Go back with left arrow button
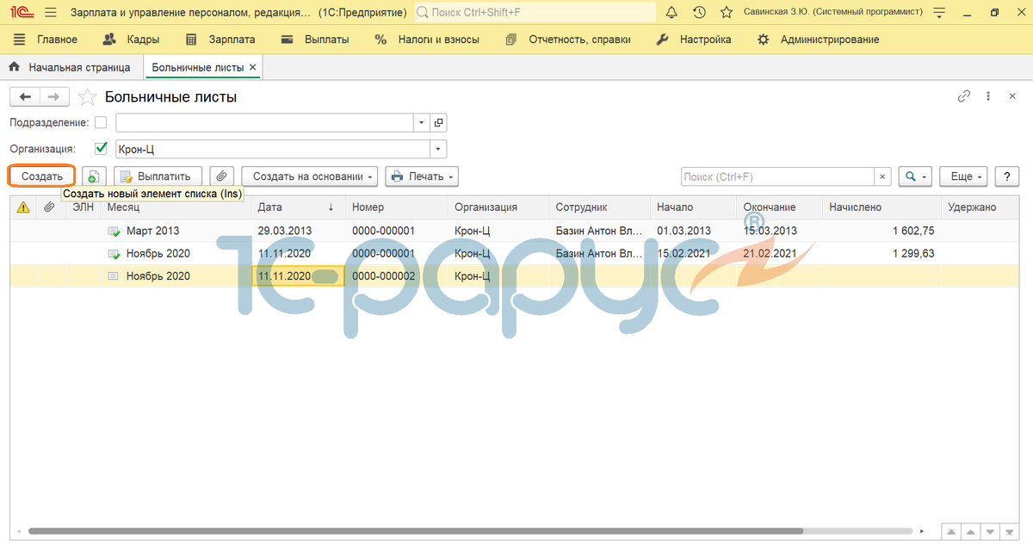This screenshot has width=1033, height=550. coord(25,97)
